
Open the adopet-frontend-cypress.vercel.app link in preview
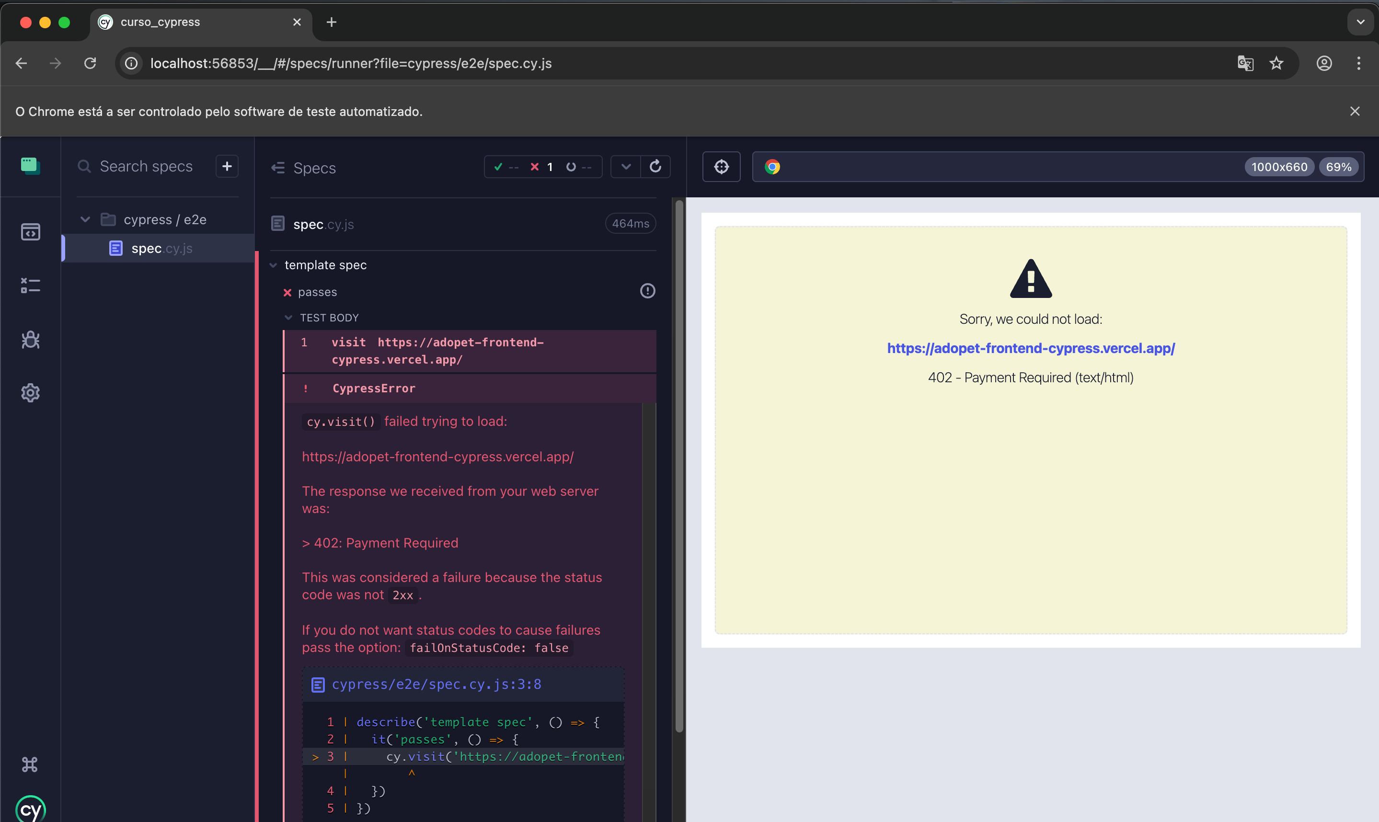[x=1031, y=348]
